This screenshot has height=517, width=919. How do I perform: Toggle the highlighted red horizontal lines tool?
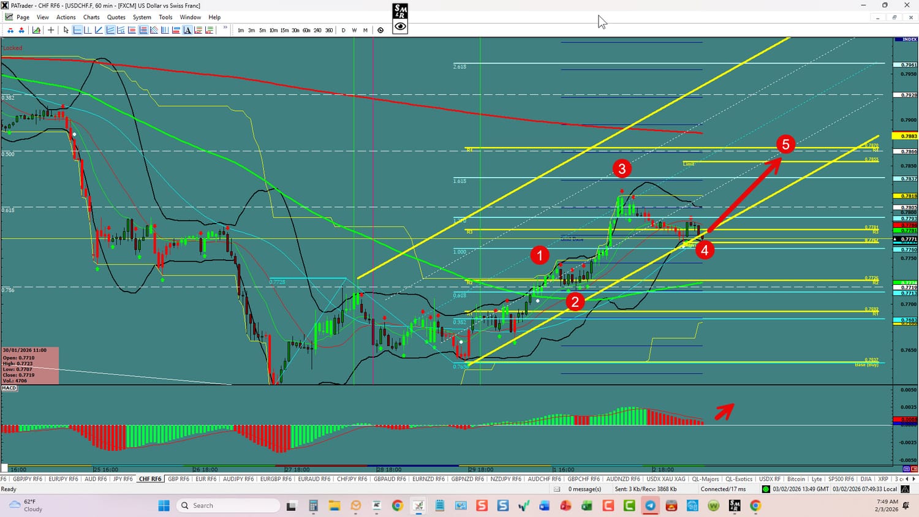point(143,30)
